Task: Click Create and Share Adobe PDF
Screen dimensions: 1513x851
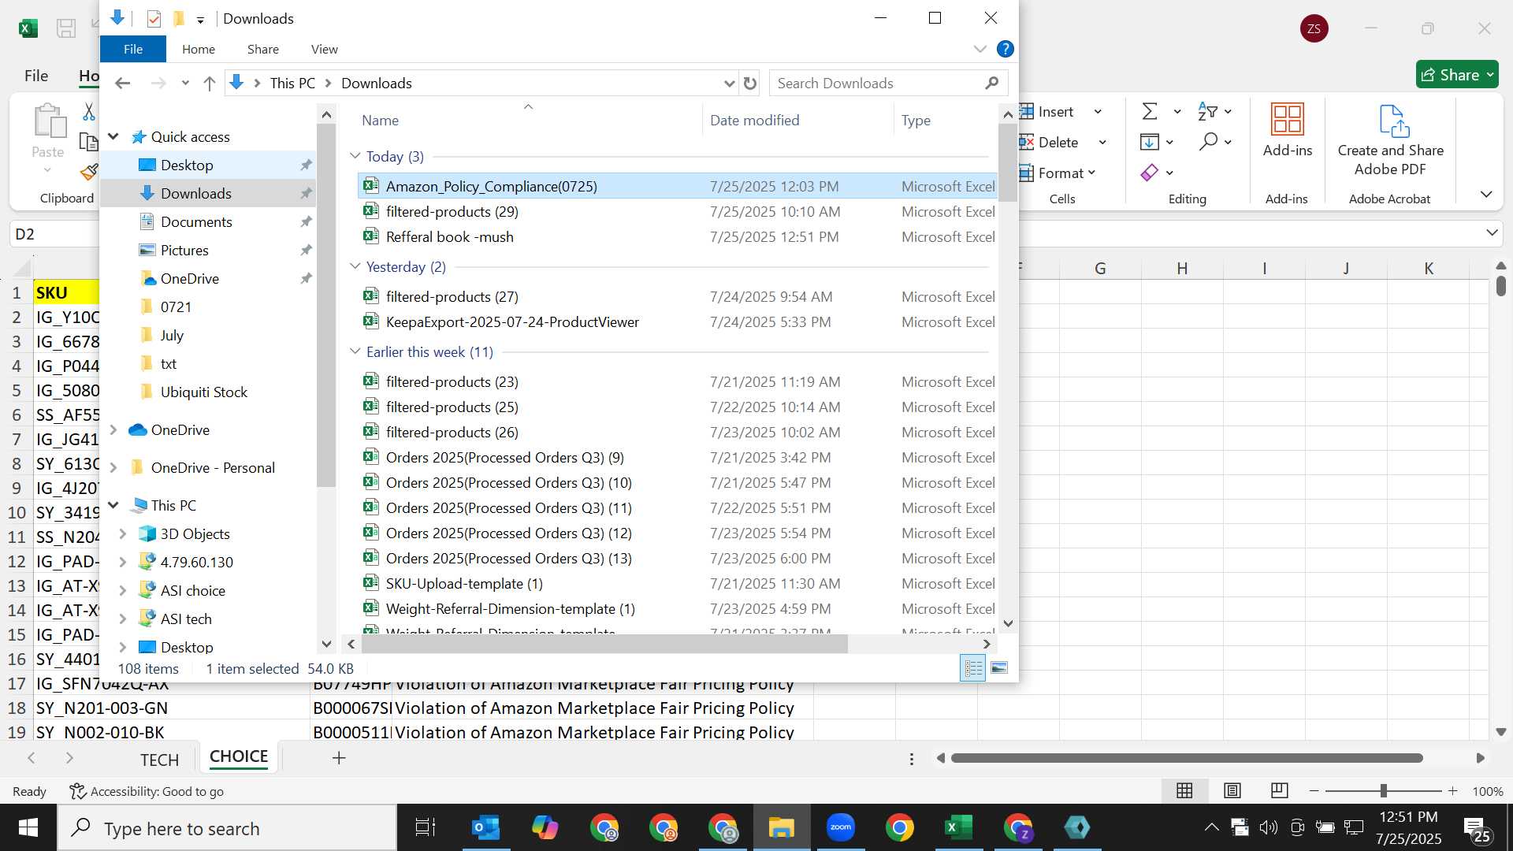Action: [x=1390, y=140]
